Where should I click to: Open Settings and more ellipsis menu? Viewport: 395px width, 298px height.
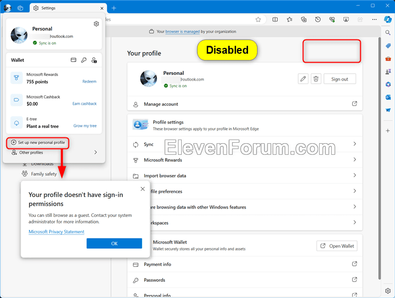[x=374, y=19]
